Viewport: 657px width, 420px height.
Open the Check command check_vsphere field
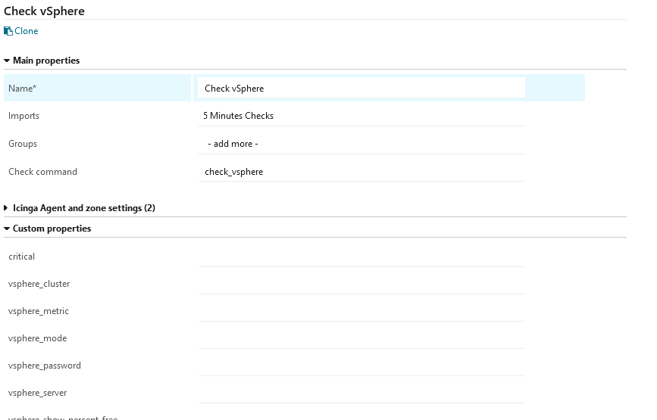[x=361, y=172]
